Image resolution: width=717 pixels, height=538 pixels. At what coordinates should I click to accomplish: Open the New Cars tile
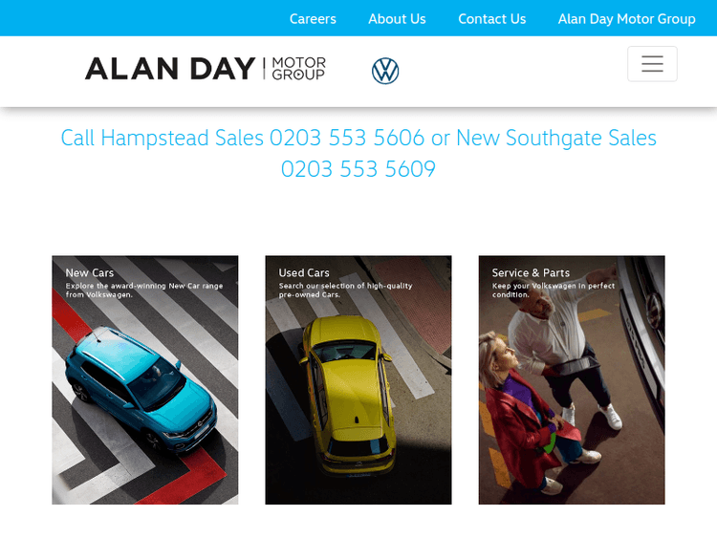click(145, 379)
